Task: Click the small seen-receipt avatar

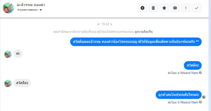Action: (x=204, y=97)
